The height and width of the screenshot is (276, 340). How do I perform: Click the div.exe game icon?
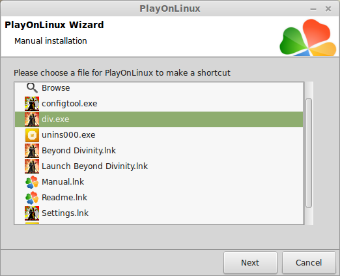32,119
